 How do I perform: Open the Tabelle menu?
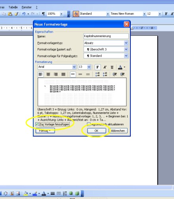coord(13,7)
